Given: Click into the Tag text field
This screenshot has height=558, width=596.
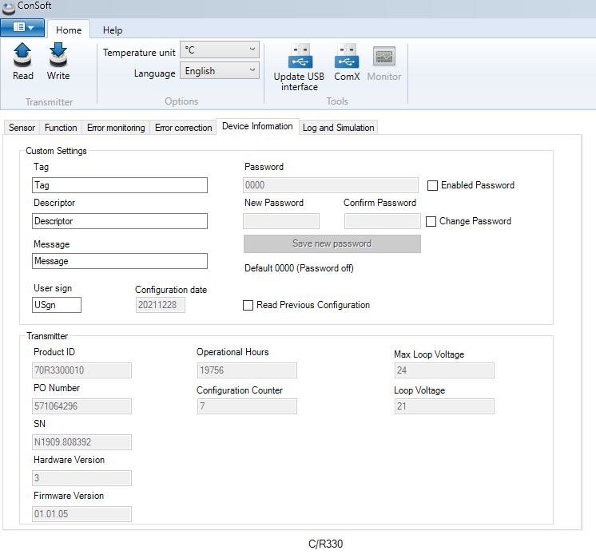Looking at the screenshot, I should 120,185.
